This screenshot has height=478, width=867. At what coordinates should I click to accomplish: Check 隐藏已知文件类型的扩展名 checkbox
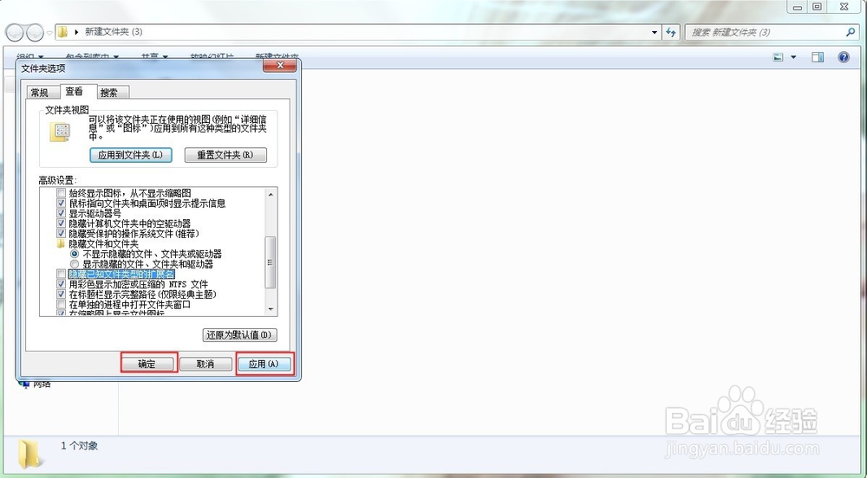62,275
